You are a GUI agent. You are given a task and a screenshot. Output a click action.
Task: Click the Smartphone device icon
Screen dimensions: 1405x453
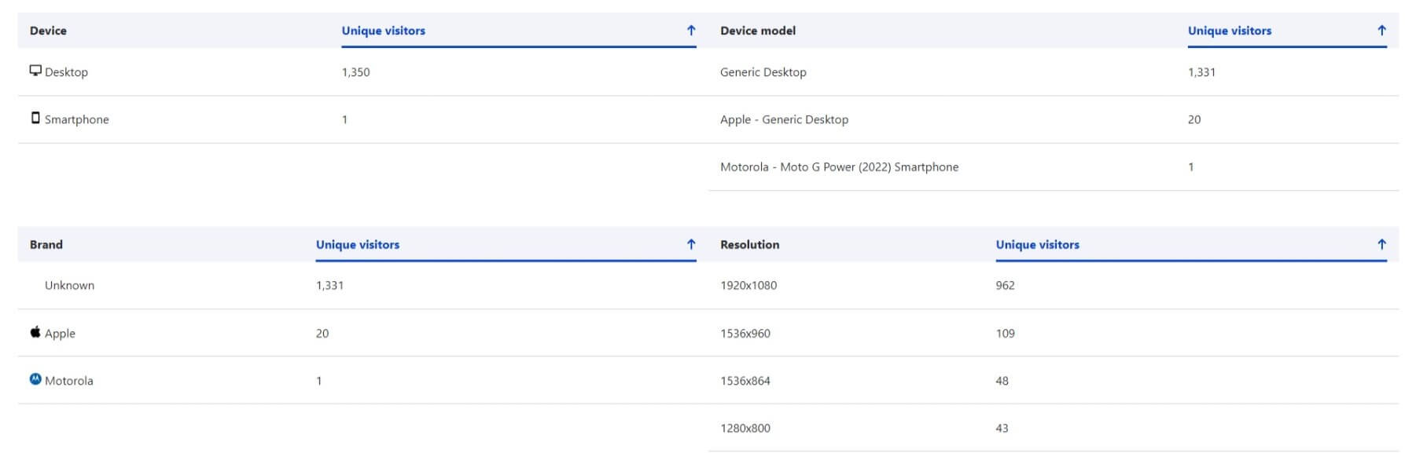[x=35, y=118]
